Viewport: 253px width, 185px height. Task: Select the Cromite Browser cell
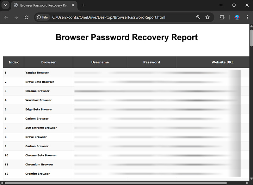(x=48, y=174)
